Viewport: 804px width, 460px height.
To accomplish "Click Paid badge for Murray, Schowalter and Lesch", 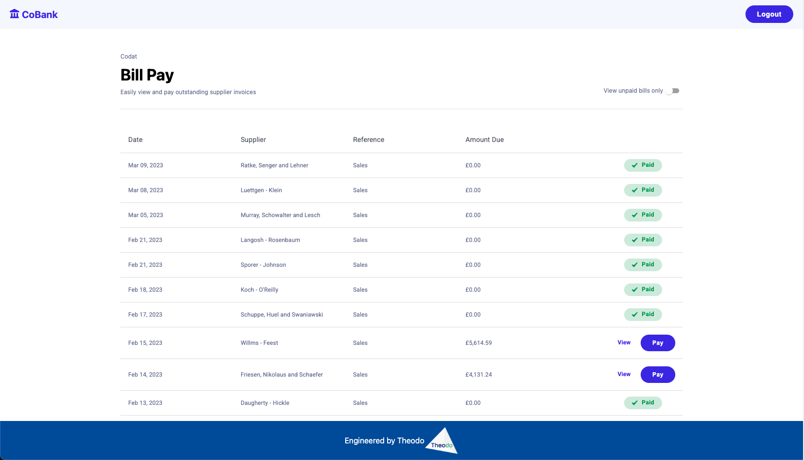I will tap(643, 215).
